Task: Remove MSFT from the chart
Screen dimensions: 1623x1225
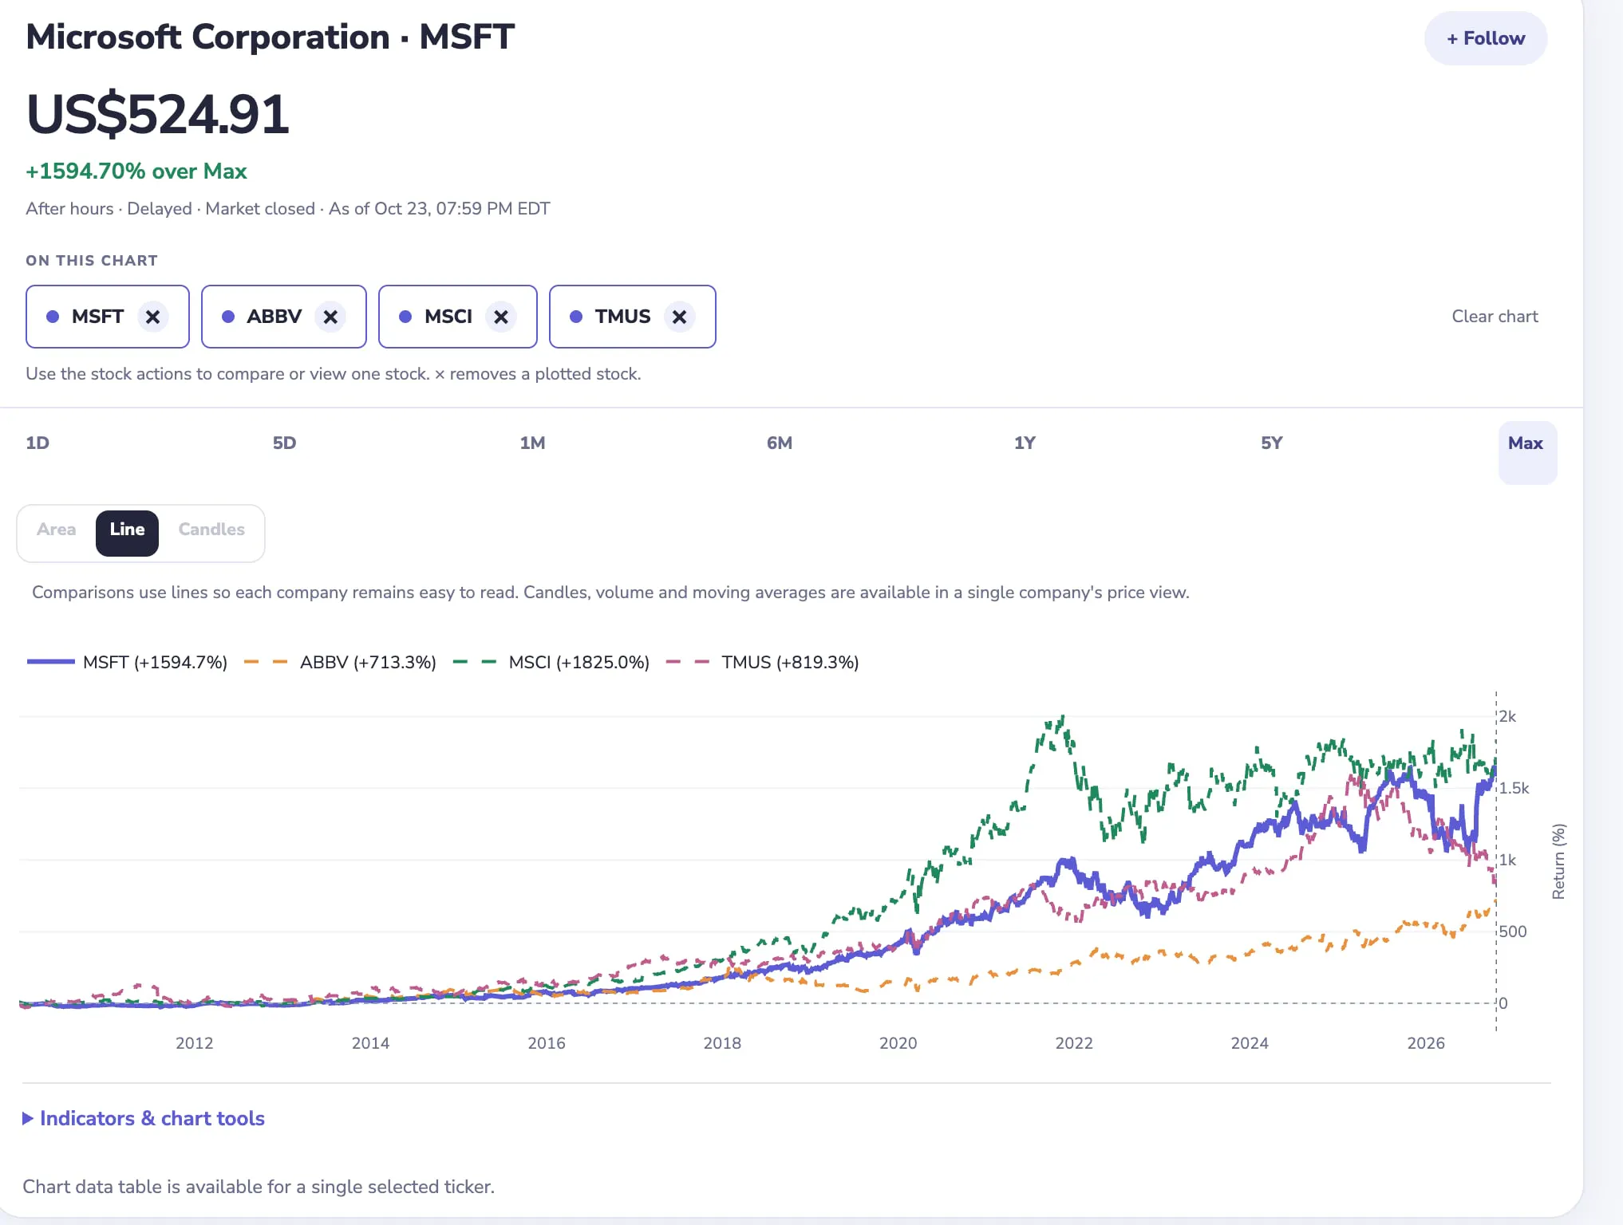Action: [x=152, y=317]
